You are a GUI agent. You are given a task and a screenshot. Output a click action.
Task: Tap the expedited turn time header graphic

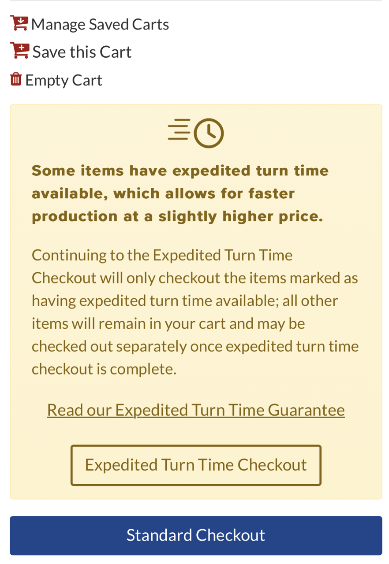click(195, 132)
